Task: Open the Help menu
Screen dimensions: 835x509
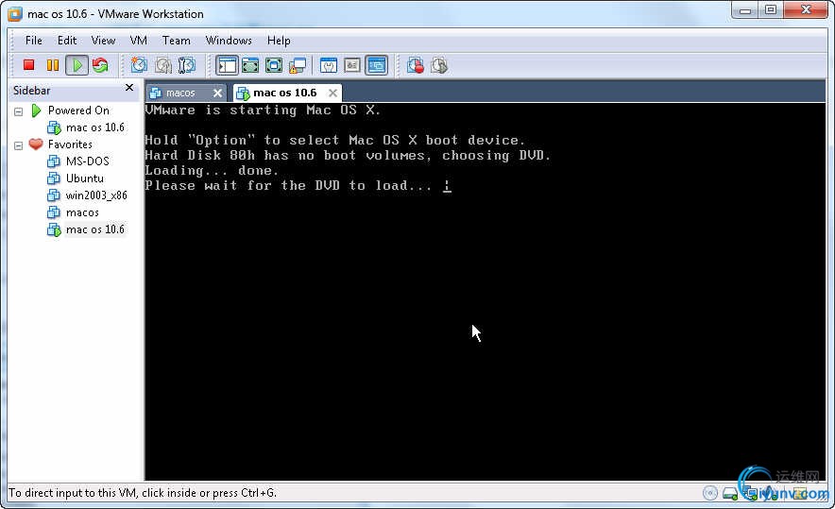Action: (x=279, y=41)
